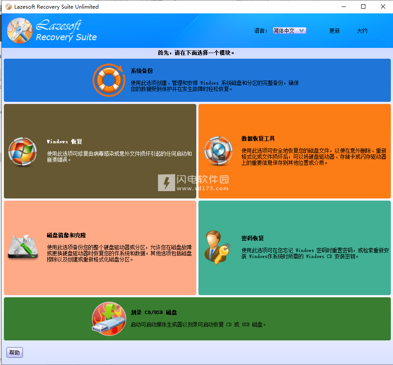This screenshot has width=393, height=365.
Task: Click the Lazesoft Recovery Suite logo
Action: point(52,31)
